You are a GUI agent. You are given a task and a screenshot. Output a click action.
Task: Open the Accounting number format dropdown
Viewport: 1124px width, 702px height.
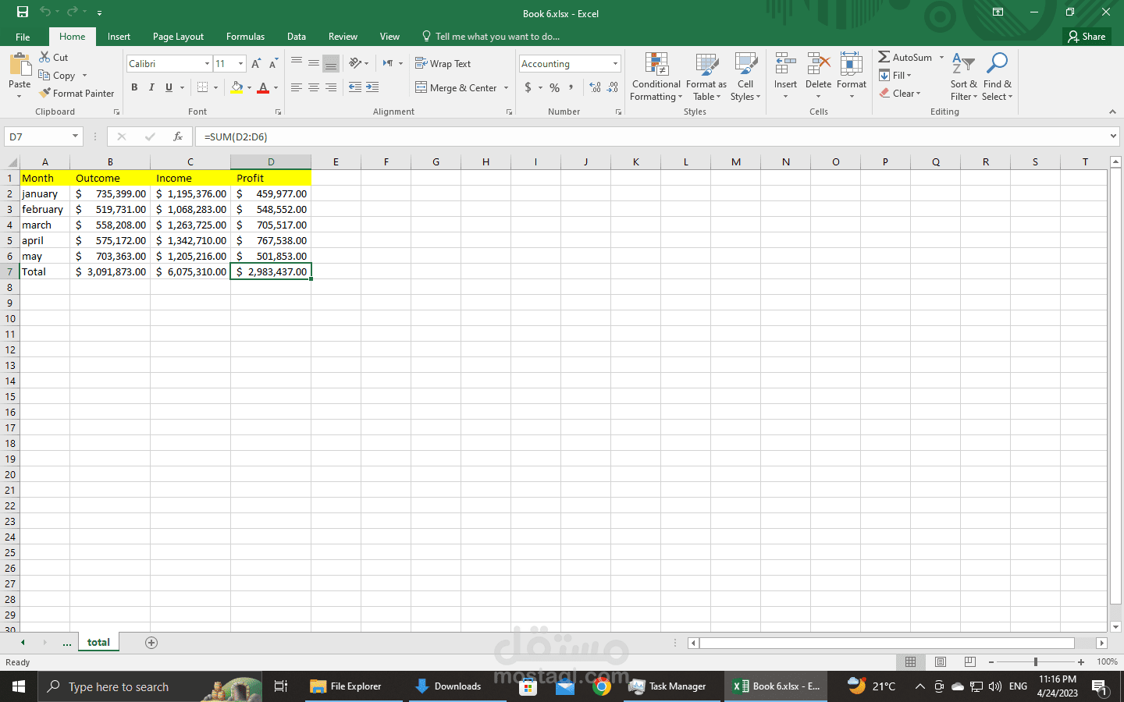pyautogui.click(x=615, y=63)
